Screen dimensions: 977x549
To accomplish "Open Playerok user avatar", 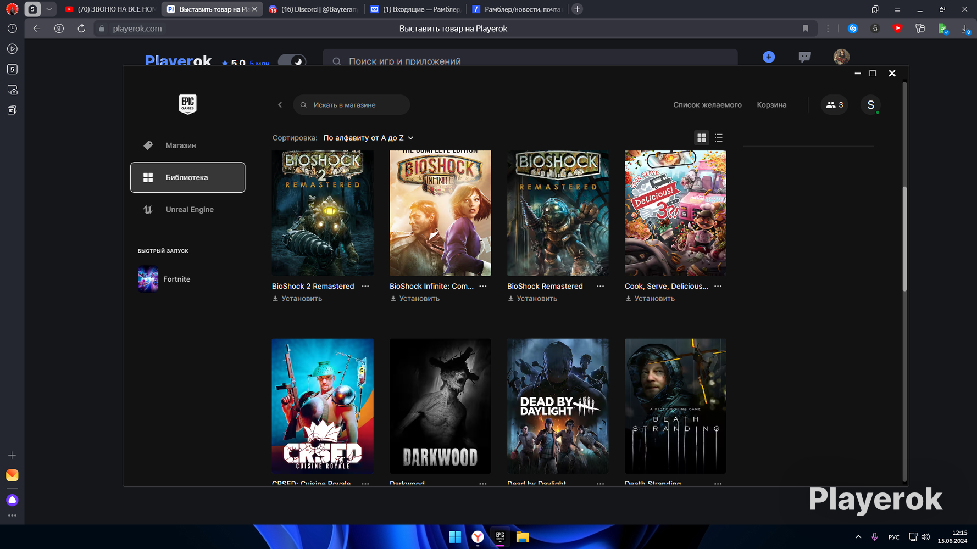I will pos(841,57).
